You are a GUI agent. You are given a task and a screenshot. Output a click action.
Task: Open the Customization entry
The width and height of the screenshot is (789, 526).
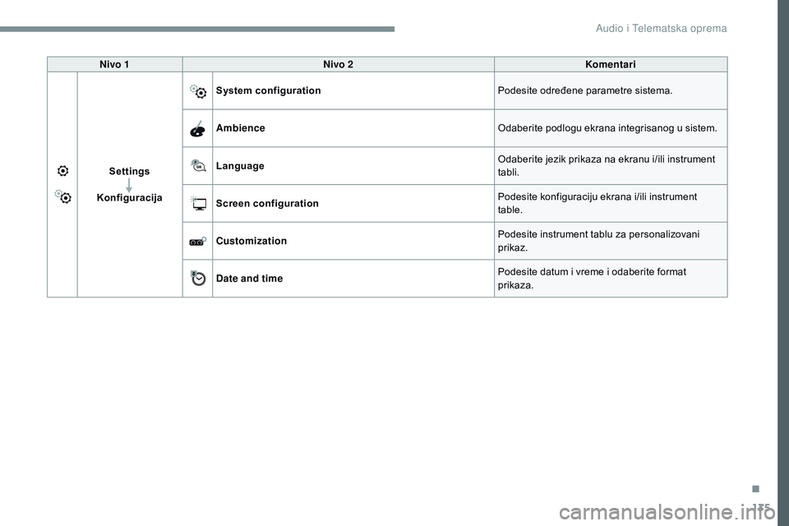click(251, 241)
